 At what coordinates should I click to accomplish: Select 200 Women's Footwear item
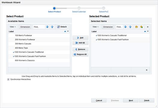[x=39, y=40]
